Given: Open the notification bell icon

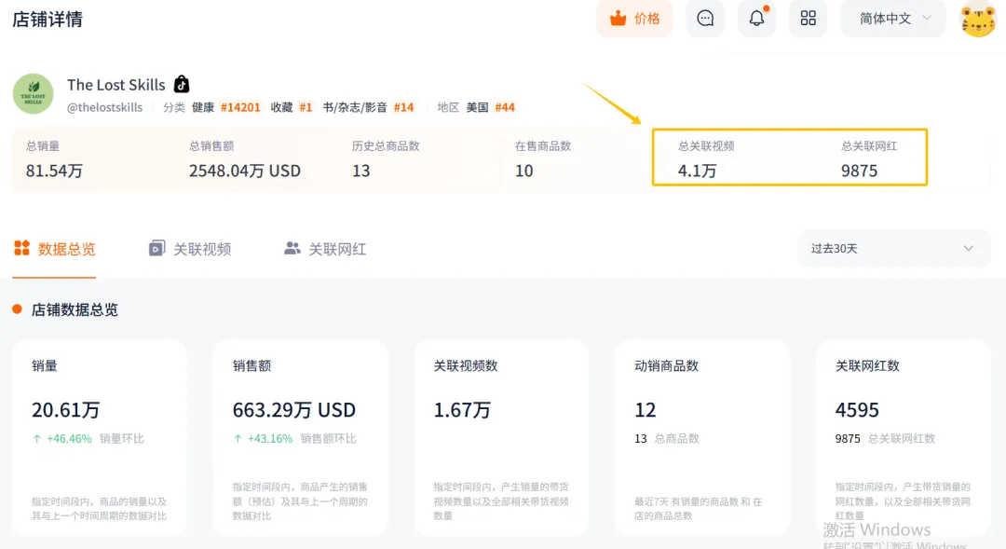Looking at the screenshot, I should click(756, 19).
